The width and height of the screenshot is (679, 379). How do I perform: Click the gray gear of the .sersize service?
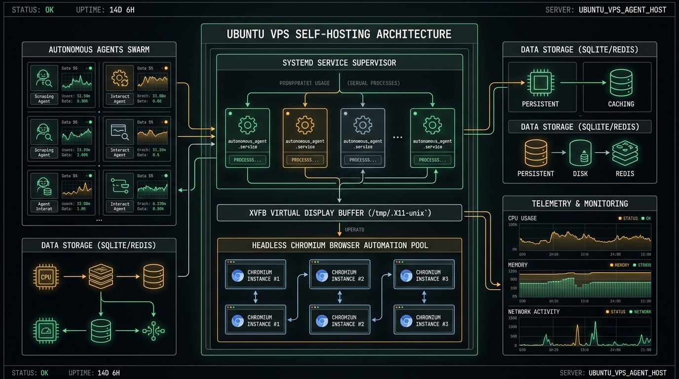tap(363, 125)
